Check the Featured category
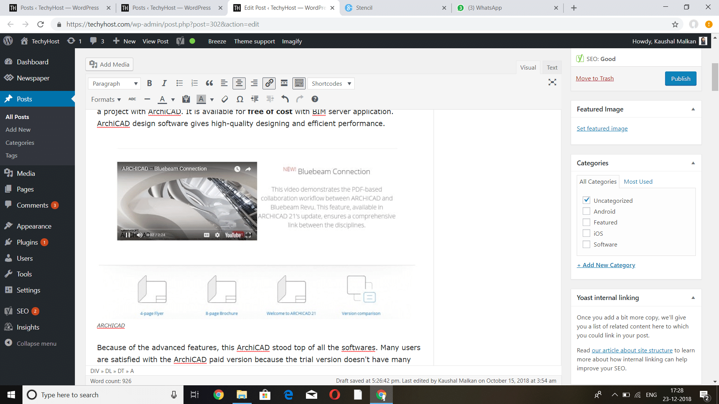Screen dimensions: 719x404 tap(586, 222)
